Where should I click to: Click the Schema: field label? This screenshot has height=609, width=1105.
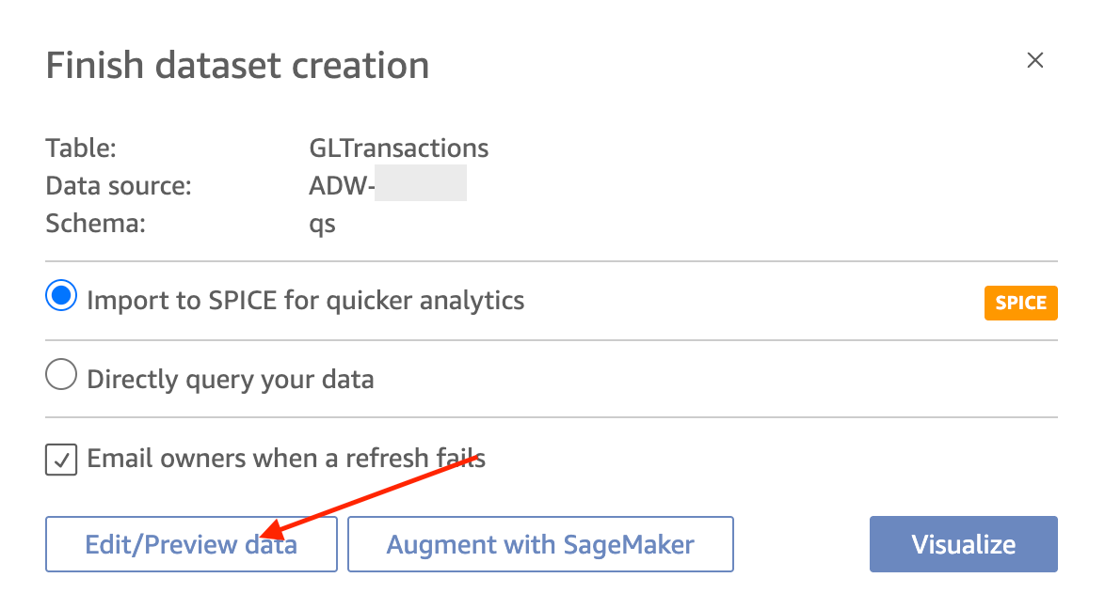96,224
